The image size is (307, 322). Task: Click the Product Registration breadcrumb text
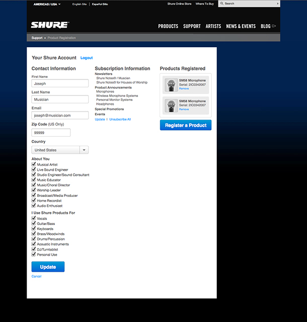(61, 38)
